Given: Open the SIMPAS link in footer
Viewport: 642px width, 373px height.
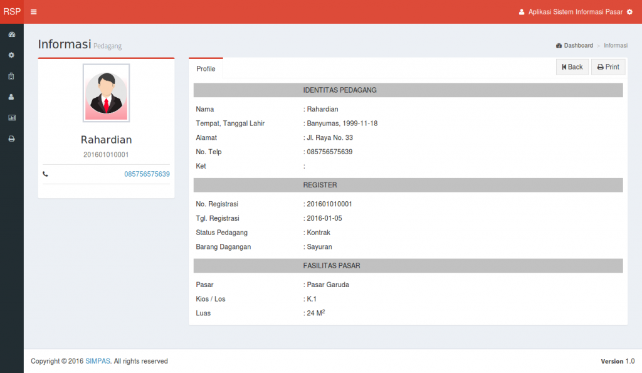Looking at the screenshot, I should [98, 361].
